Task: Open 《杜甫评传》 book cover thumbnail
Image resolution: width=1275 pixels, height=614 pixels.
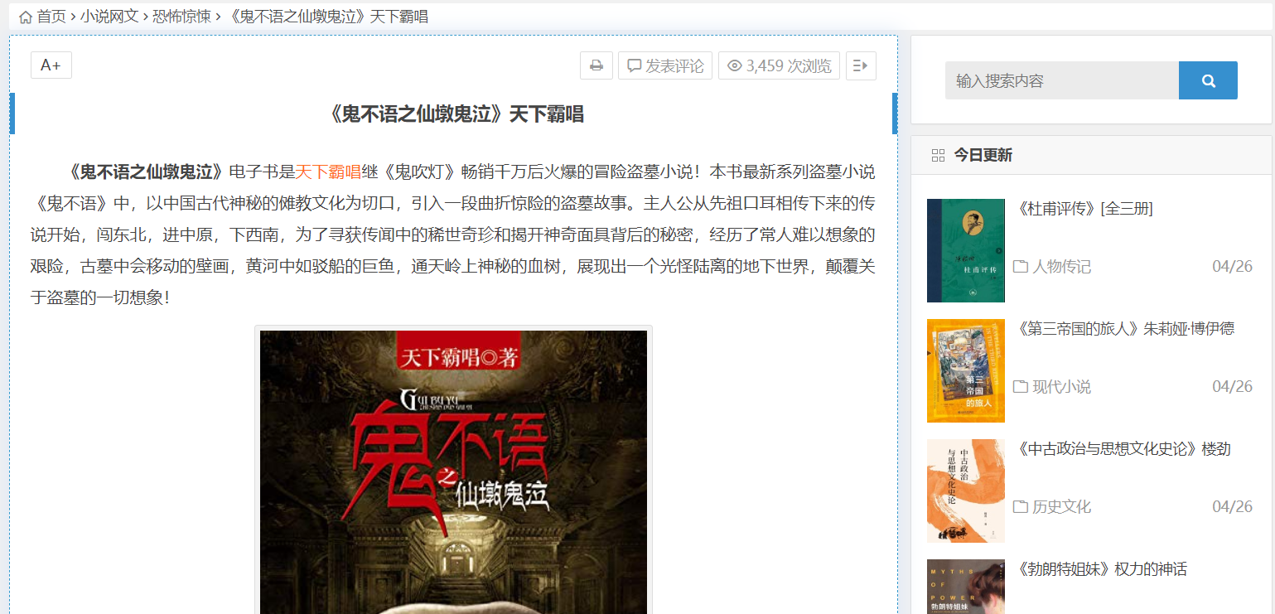Action: pos(966,250)
